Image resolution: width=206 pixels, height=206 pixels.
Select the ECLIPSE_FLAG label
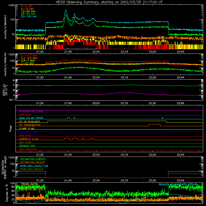(28, 132)
